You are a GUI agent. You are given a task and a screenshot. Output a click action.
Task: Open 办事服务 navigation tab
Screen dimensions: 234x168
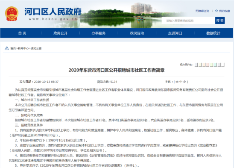(99, 33)
